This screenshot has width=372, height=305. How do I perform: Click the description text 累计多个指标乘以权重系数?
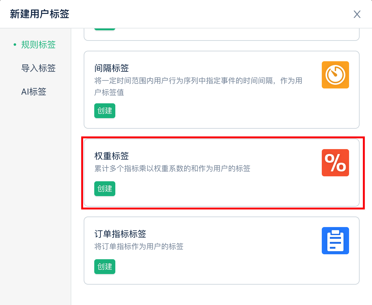pos(172,169)
